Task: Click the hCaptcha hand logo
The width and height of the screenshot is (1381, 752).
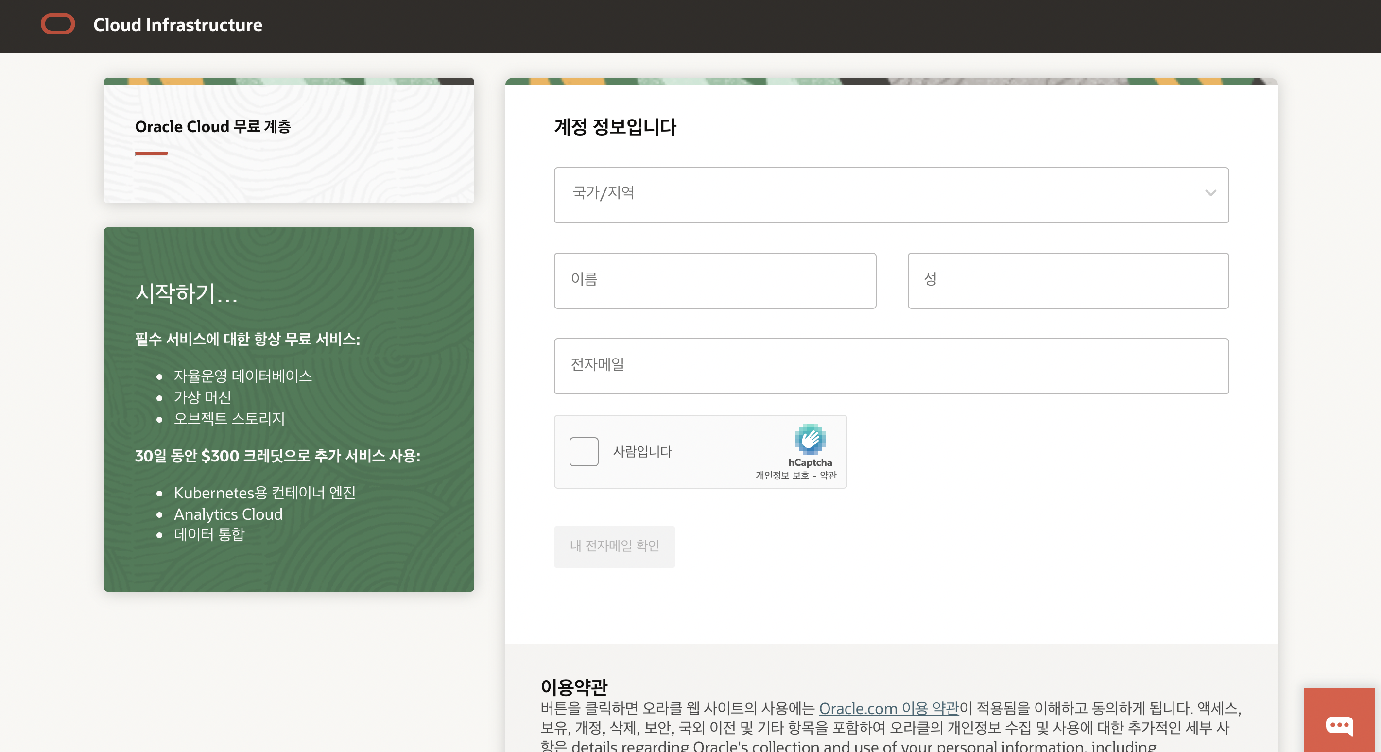Action: point(810,439)
